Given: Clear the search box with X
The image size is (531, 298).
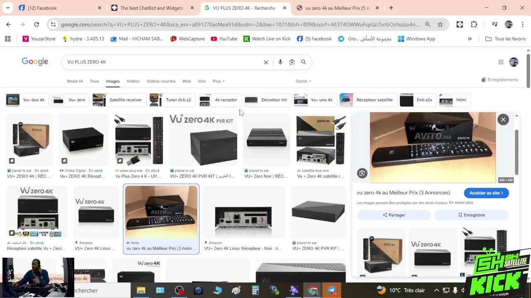Looking at the screenshot, I should (266, 62).
